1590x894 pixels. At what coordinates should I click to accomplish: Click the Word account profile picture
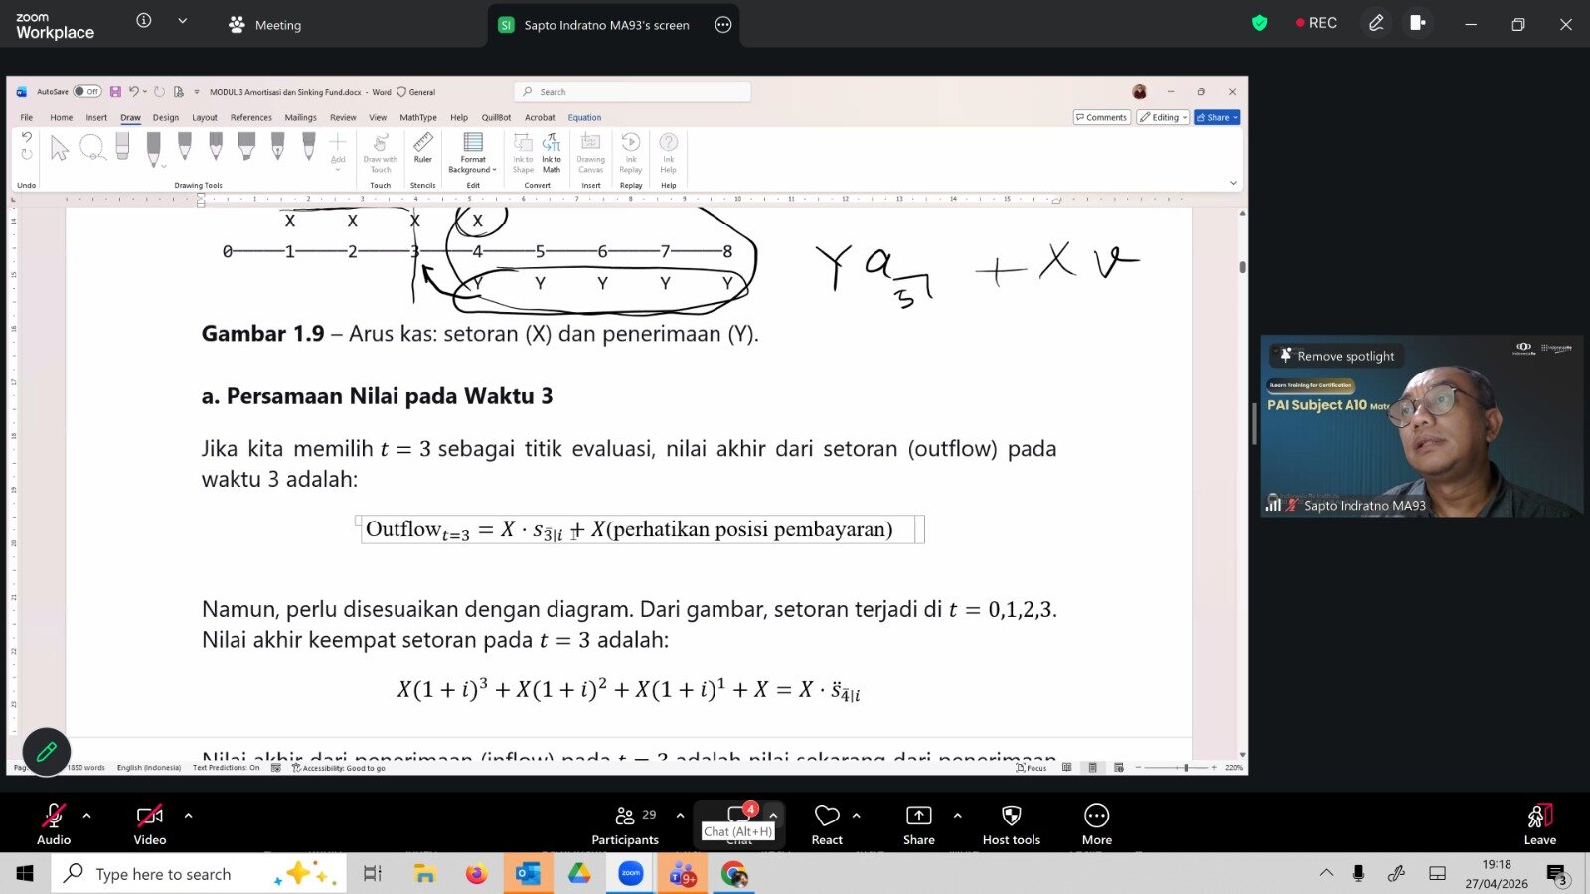click(x=1140, y=92)
